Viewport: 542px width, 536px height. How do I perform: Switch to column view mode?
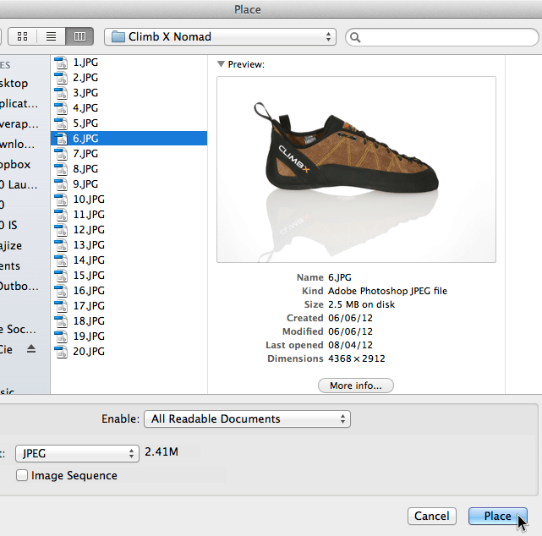pyautogui.click(x=79, y=37)
